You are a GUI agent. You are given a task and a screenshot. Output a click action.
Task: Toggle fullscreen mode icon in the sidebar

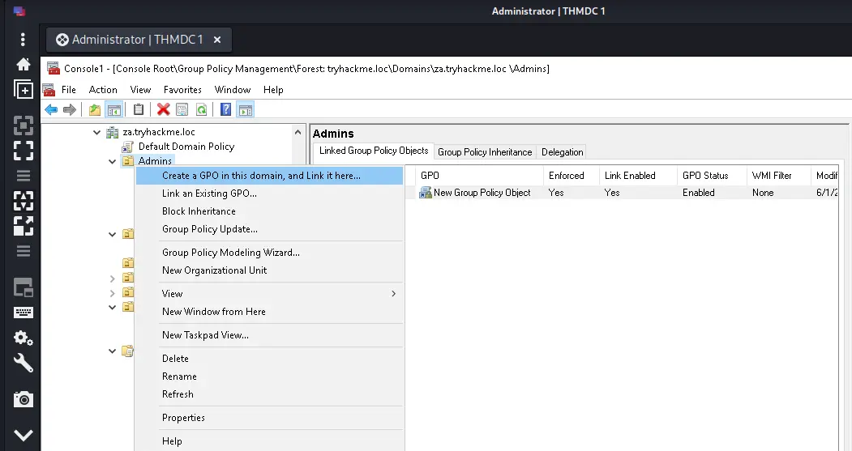[24, 151]
